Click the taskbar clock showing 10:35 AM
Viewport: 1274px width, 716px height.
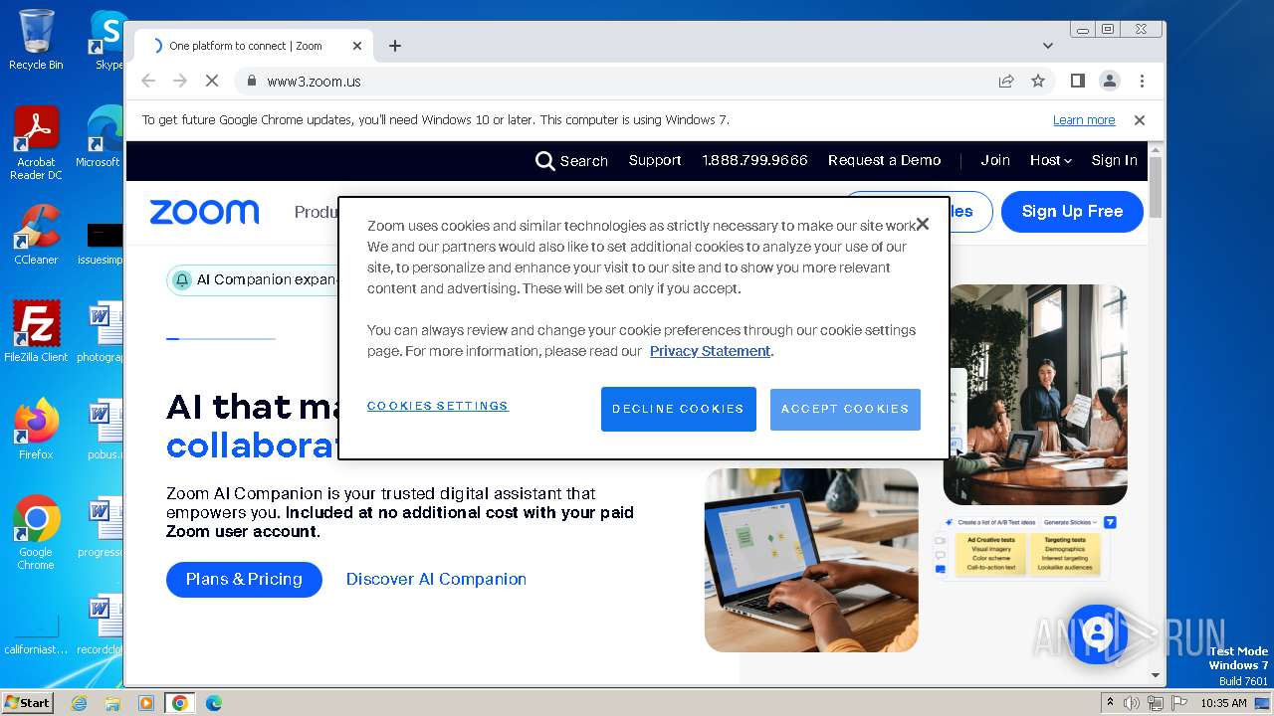[x=1223, y=703]
